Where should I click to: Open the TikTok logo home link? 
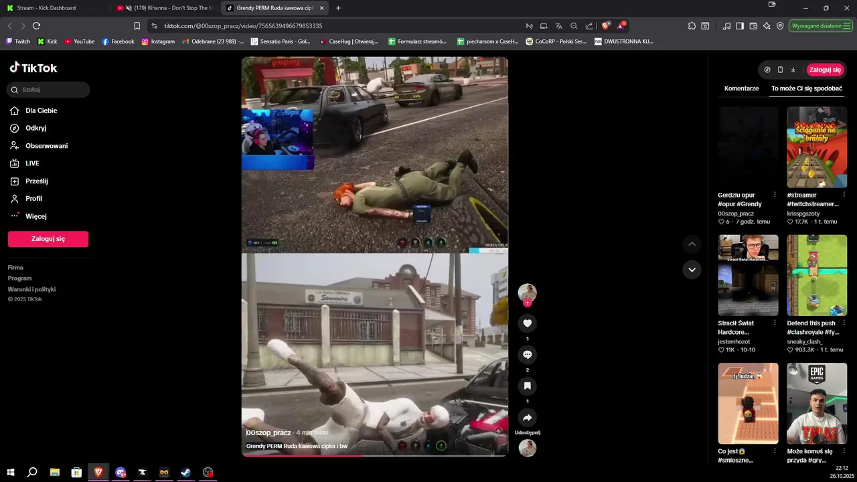pyautogui.click(x=33, y=68)
